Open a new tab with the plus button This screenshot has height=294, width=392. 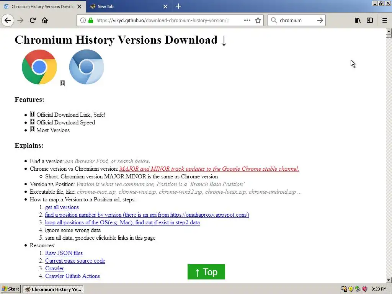click(x=178, y=6)
